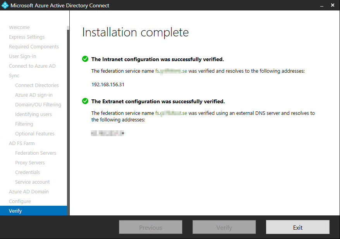Viewport: 340px width, 239px height.
Task: Open Federation Servers step in the sidebar
Action: click(36, 153)
